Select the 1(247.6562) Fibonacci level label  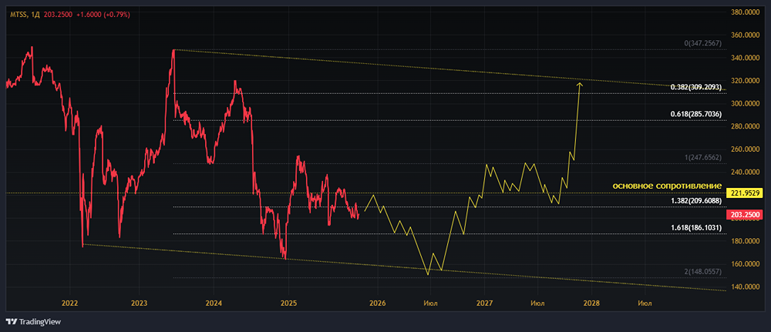point(702,158)
